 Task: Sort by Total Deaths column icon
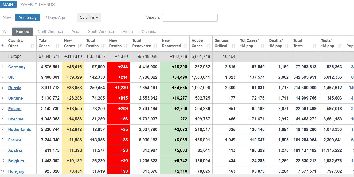coord(103,46)
